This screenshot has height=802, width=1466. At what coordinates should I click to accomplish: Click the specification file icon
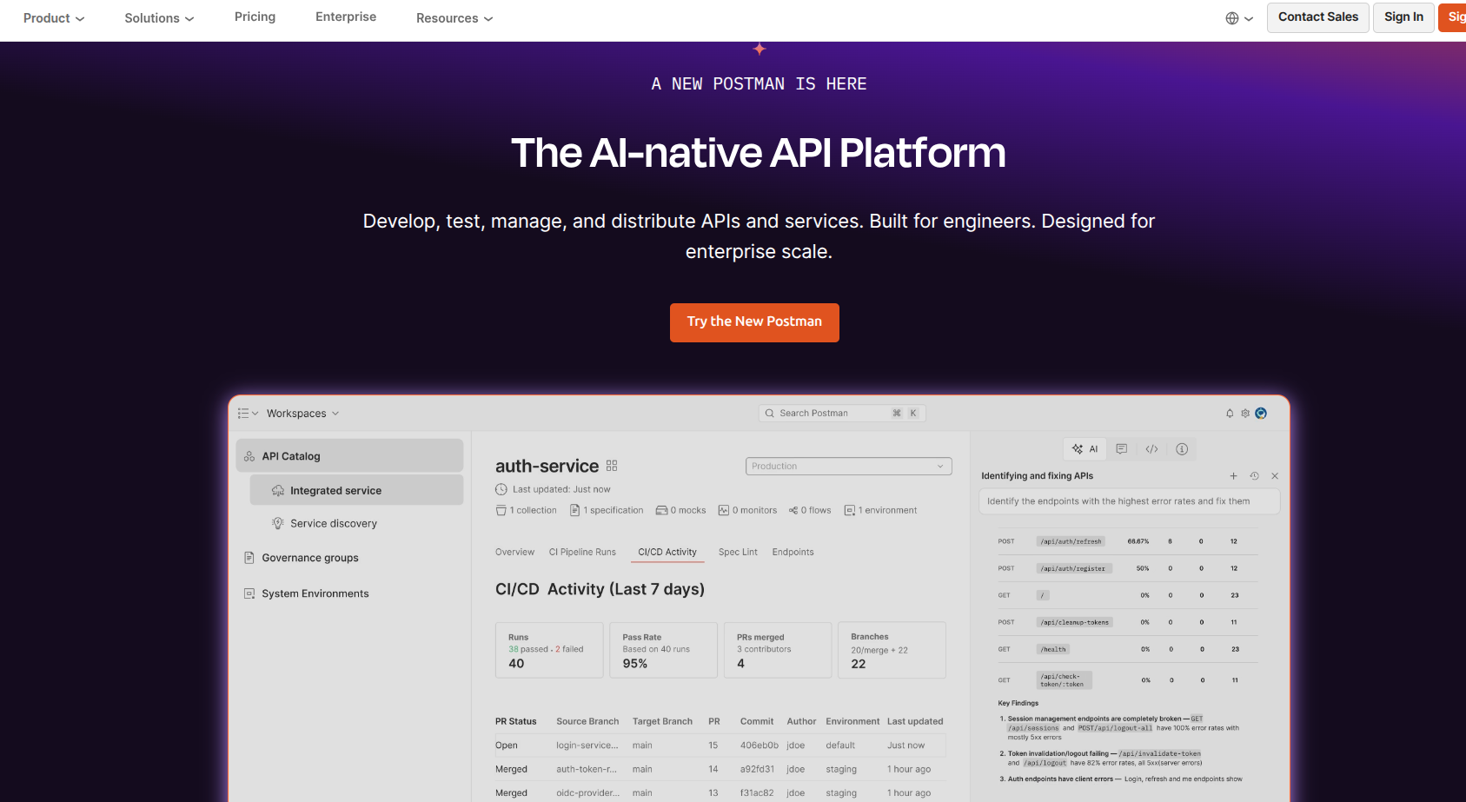pos(574,510)
